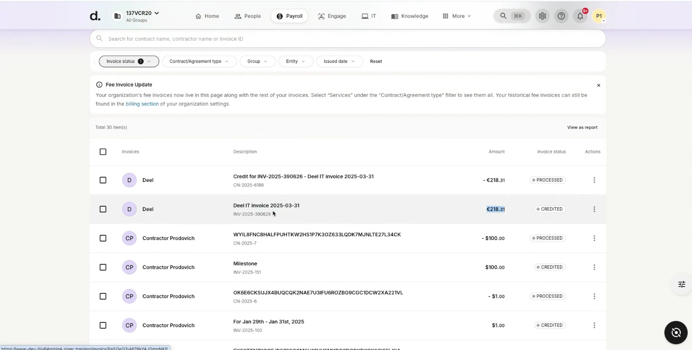
Task: Click the invoice search input field
Action: [x=347, y=39]
